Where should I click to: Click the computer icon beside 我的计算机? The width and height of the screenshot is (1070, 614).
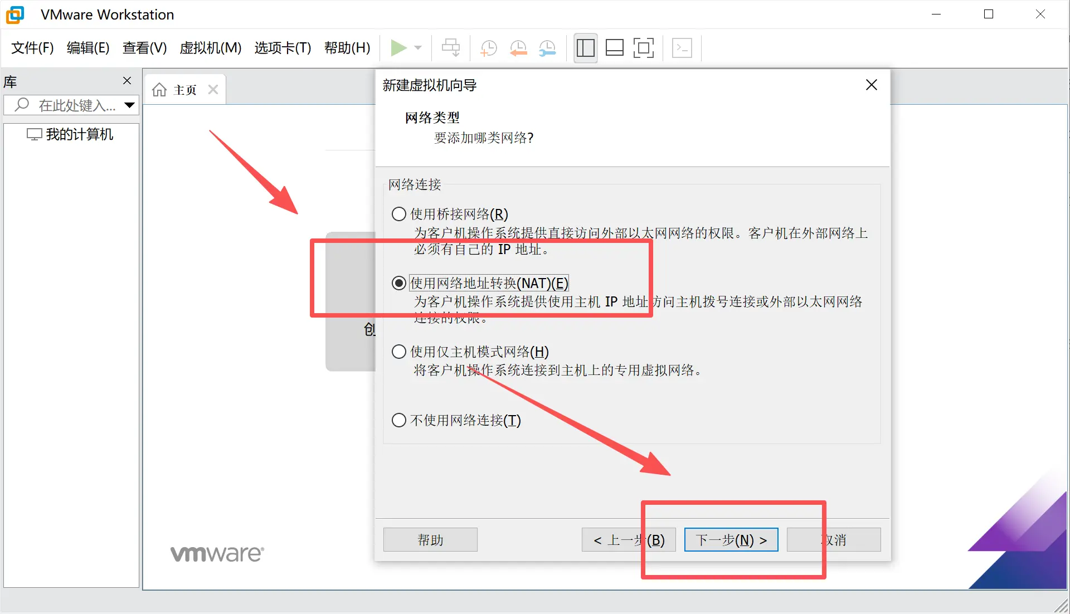34,134
